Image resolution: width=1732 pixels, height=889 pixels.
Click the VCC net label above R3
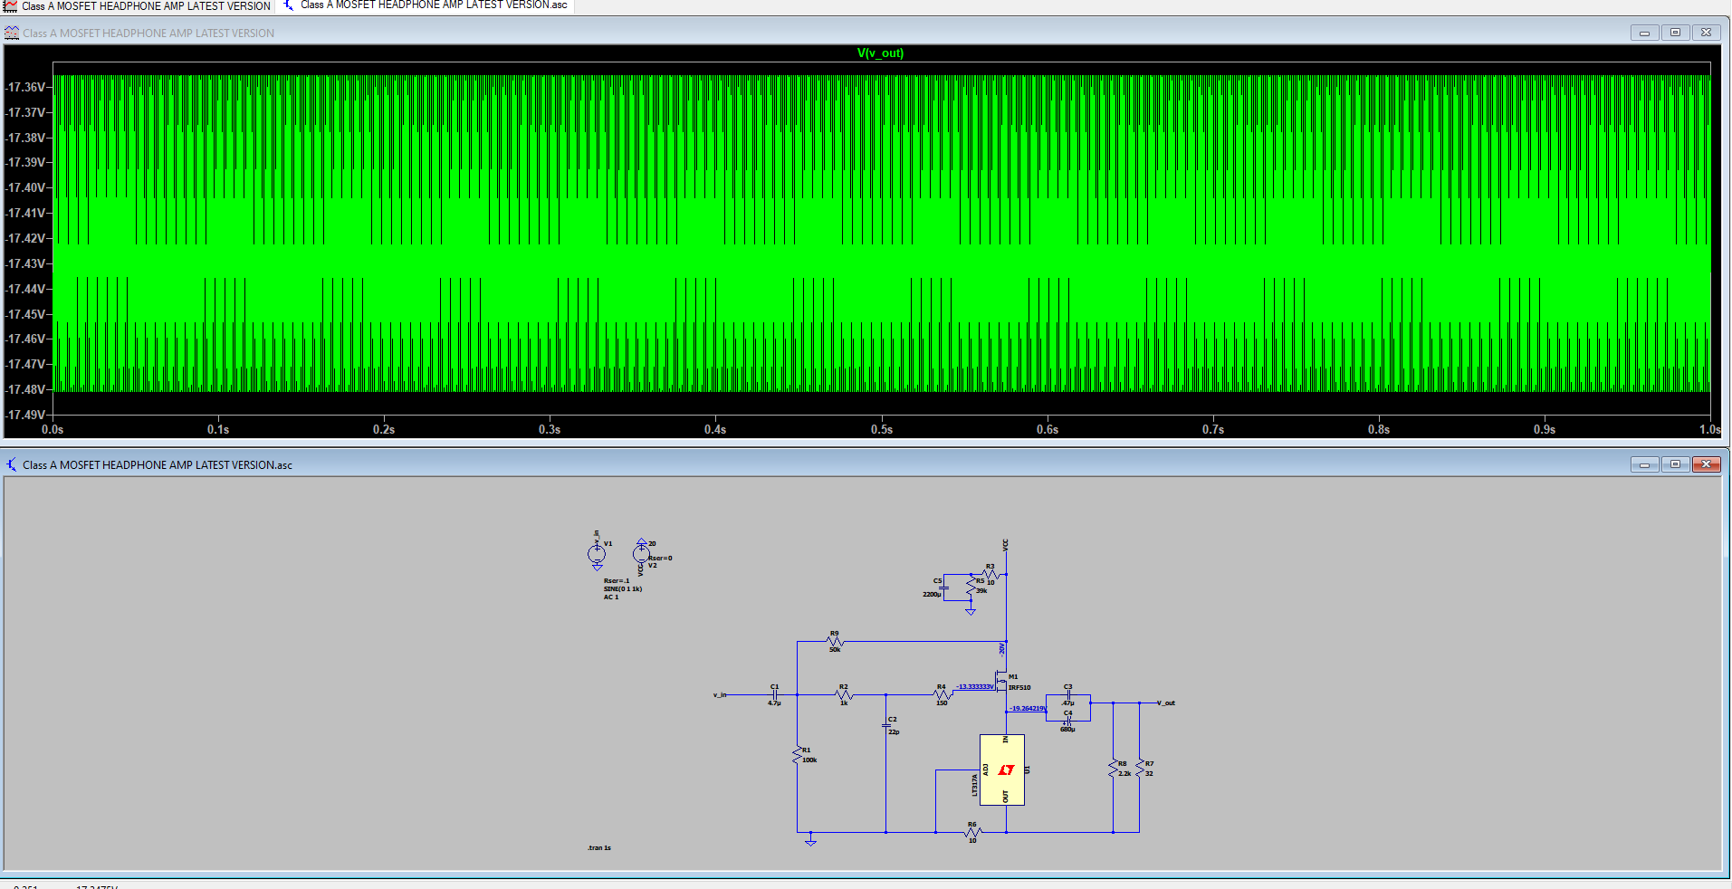tap(1006, 545)
